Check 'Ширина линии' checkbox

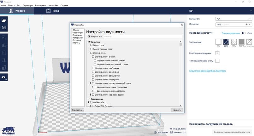[91, 53]
